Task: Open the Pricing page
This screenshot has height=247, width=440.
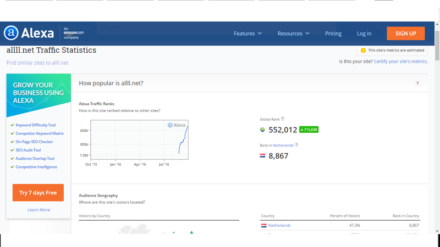Action: click(333, 33)
